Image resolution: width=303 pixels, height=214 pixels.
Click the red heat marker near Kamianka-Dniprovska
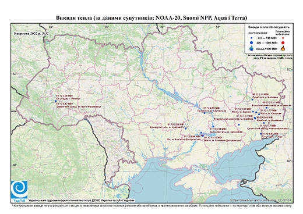(x=202, y=135)
